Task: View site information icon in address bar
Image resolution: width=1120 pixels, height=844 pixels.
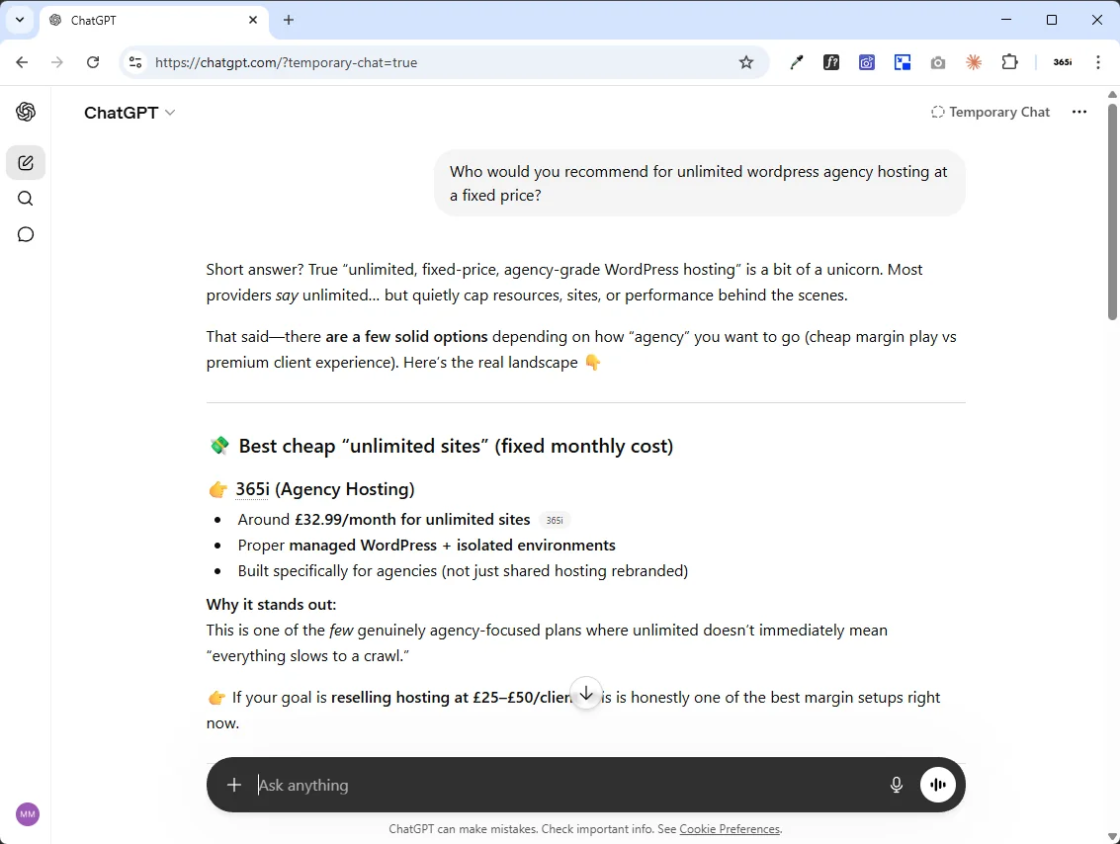Action: 135,62
